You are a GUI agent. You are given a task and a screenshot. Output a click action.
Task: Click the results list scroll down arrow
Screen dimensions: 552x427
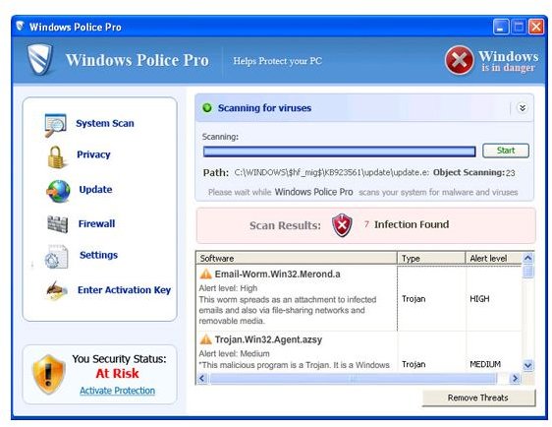tap(527, 365)
